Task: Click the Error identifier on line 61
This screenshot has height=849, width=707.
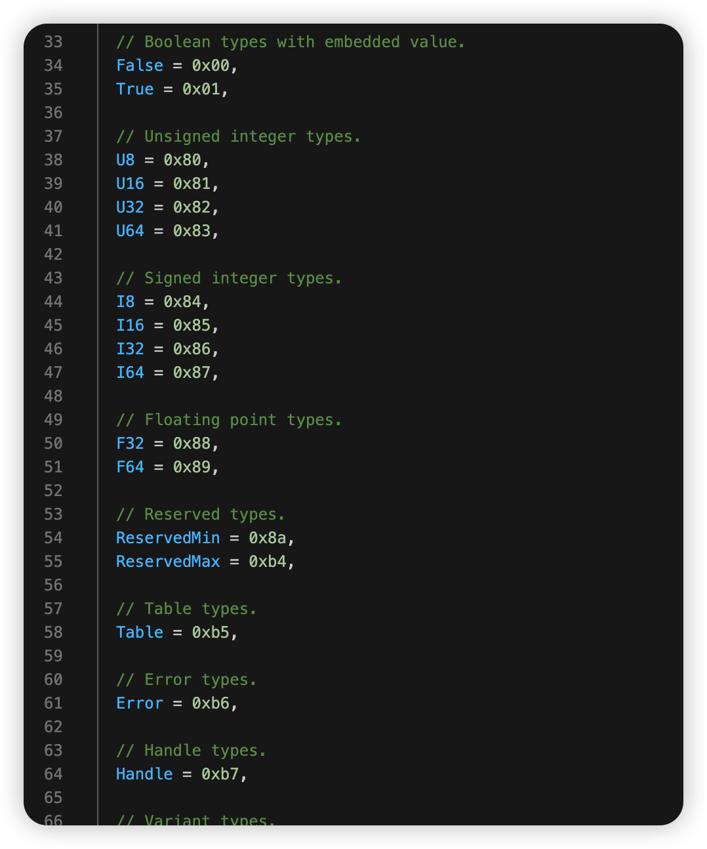Action: coord(140,703)
